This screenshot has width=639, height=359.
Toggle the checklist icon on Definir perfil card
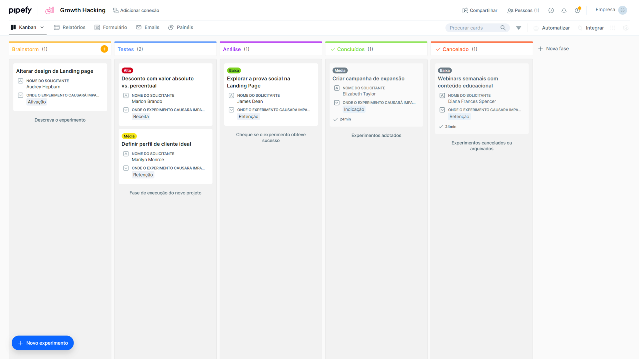coord(126,168)
